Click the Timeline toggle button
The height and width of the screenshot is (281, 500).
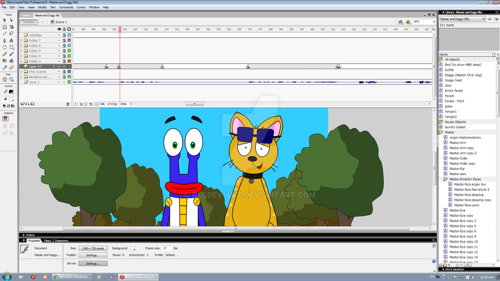(28, 22)
